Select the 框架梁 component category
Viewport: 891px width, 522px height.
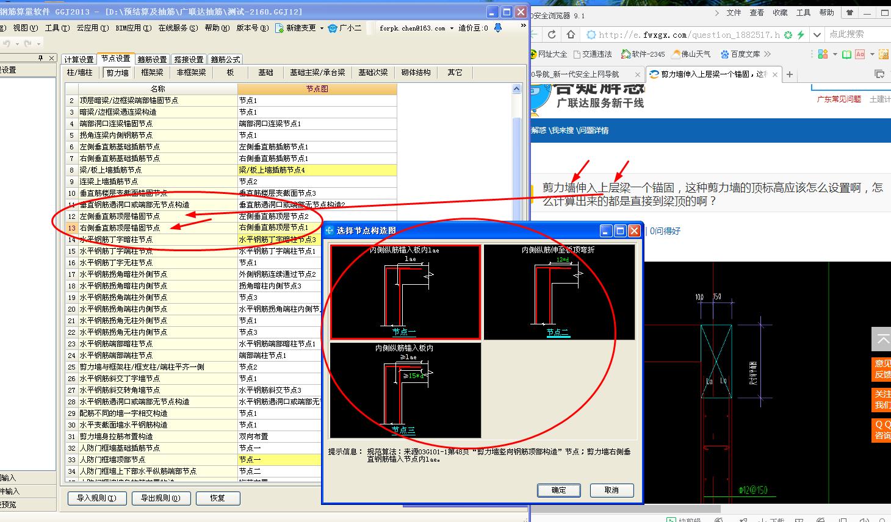tap(152, 73)
